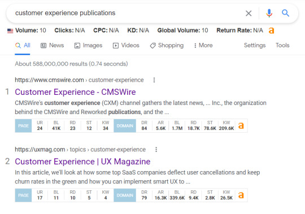305x214 pixels.
Task: Click the PAGE label in the CMSWire metrics bar
Action: pos(23,126)
